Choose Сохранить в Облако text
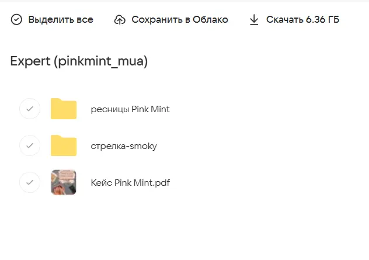The height and width of the screenshot is (260, 369). pyautogui.click(x=179, y=20)
